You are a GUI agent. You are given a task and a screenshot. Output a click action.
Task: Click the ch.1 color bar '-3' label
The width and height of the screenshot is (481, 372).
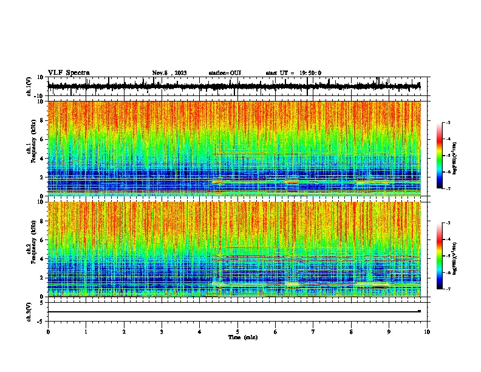[x=448, y=122]
